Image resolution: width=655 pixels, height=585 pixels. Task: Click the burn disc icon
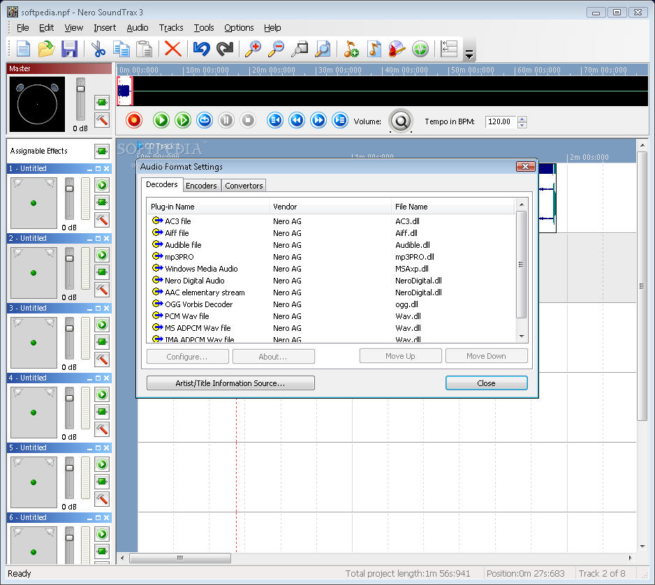point(397,49)
